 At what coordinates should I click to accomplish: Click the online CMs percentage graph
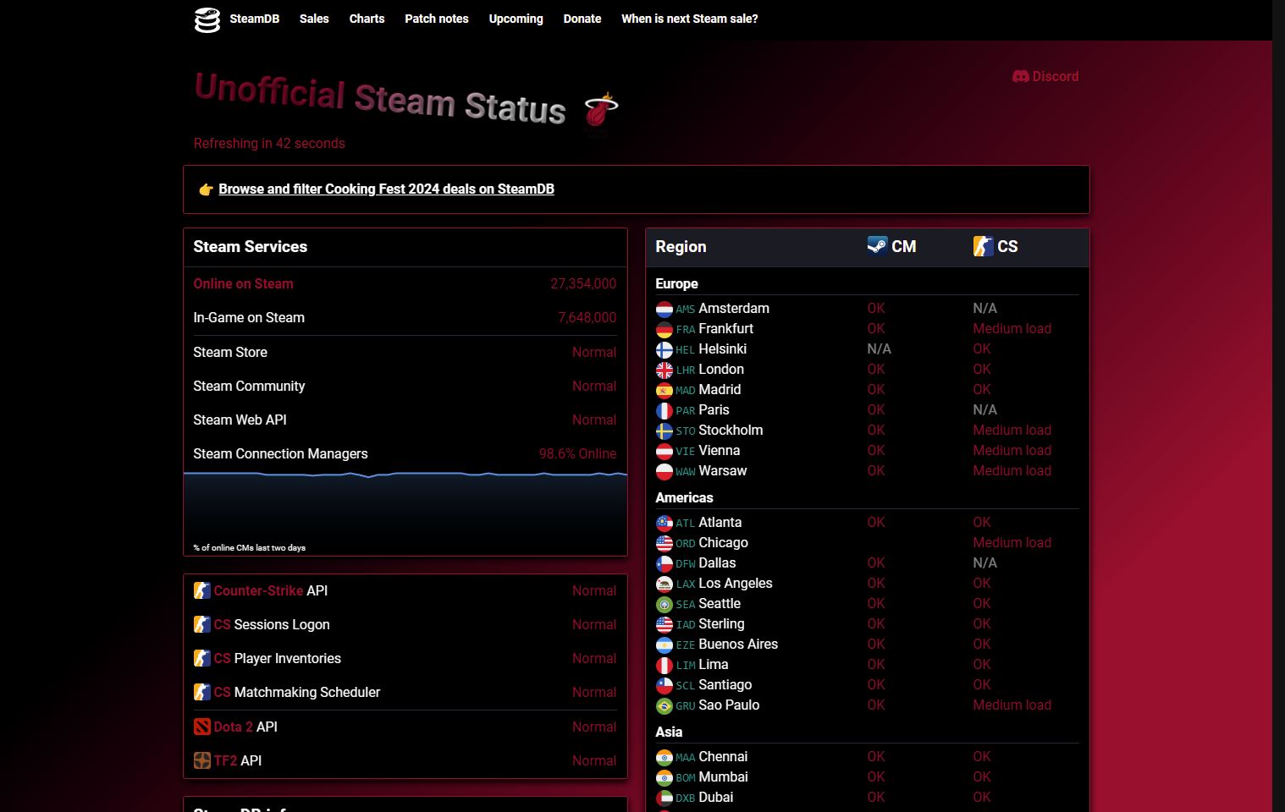(405, 513)
